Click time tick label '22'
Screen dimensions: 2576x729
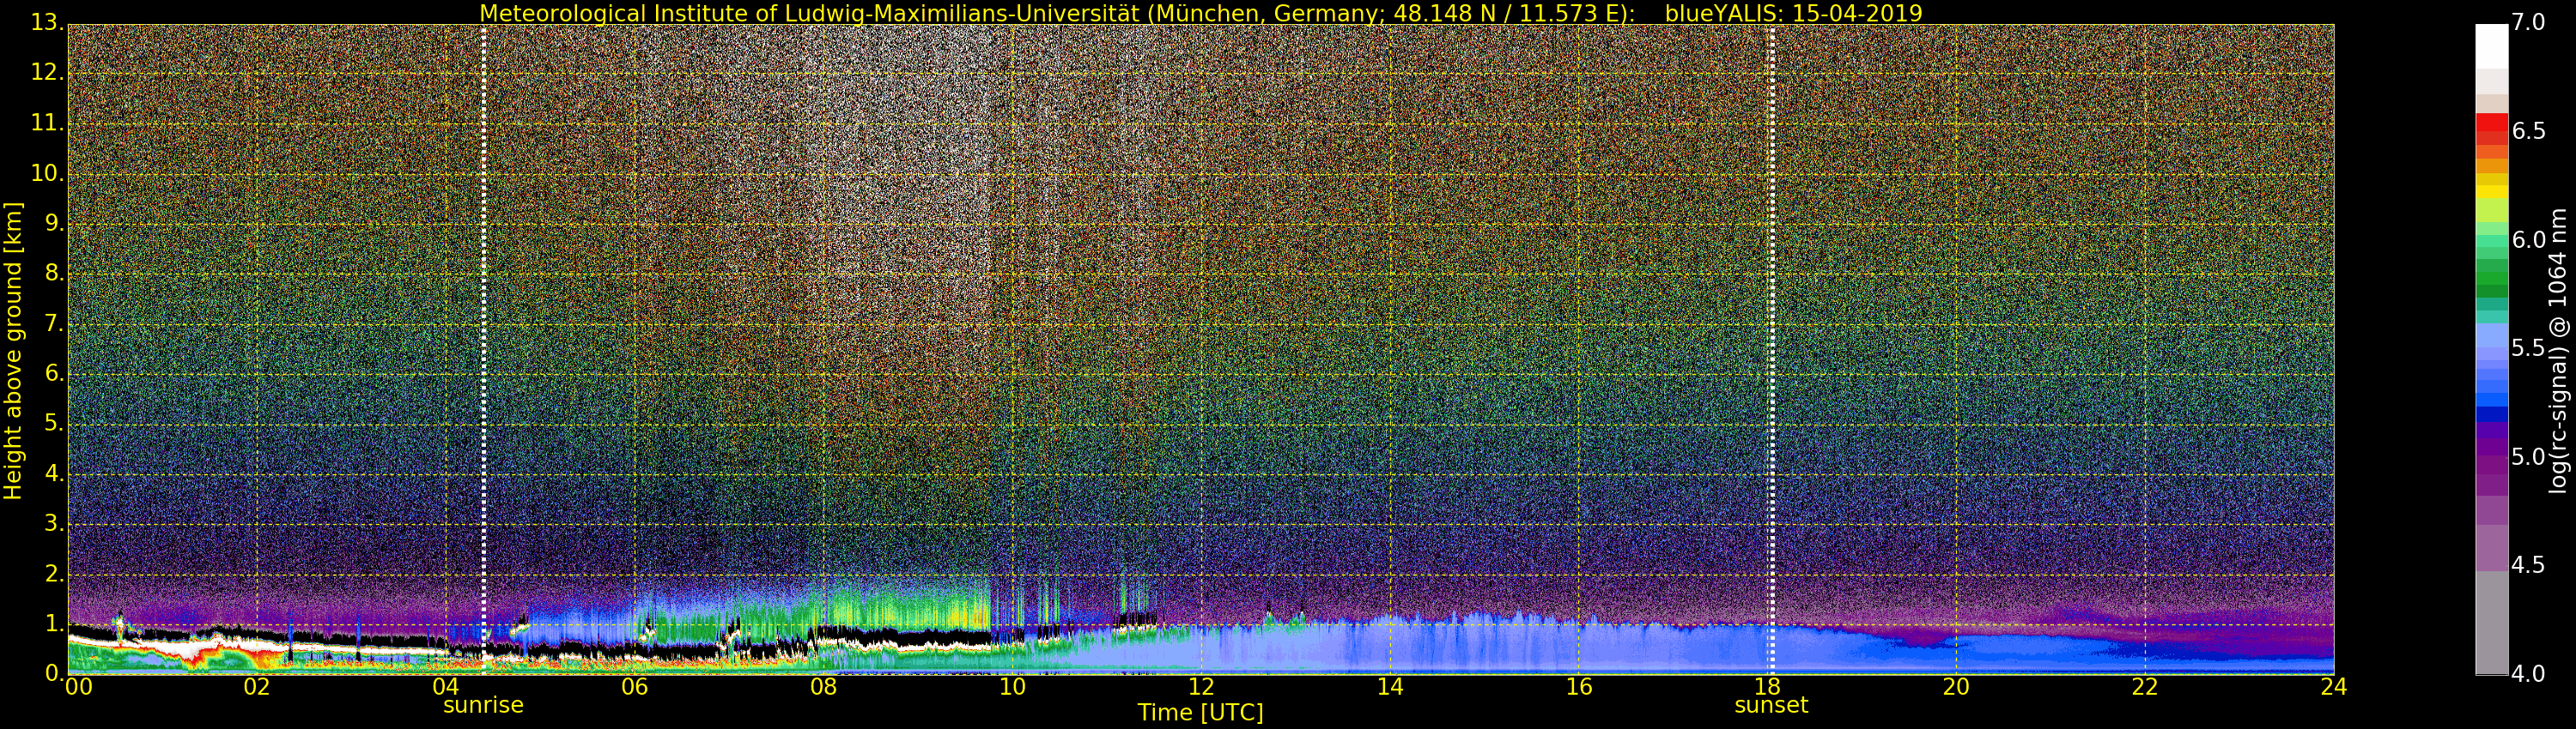(2145, 687)
